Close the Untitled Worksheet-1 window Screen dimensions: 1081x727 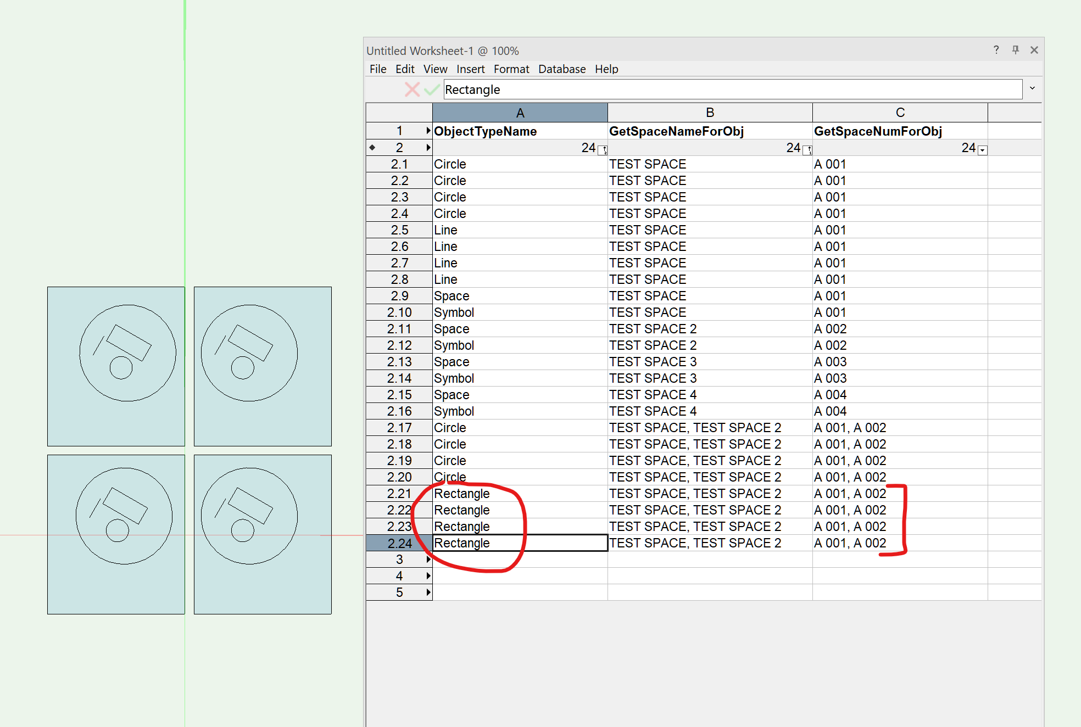point(1034,50)
